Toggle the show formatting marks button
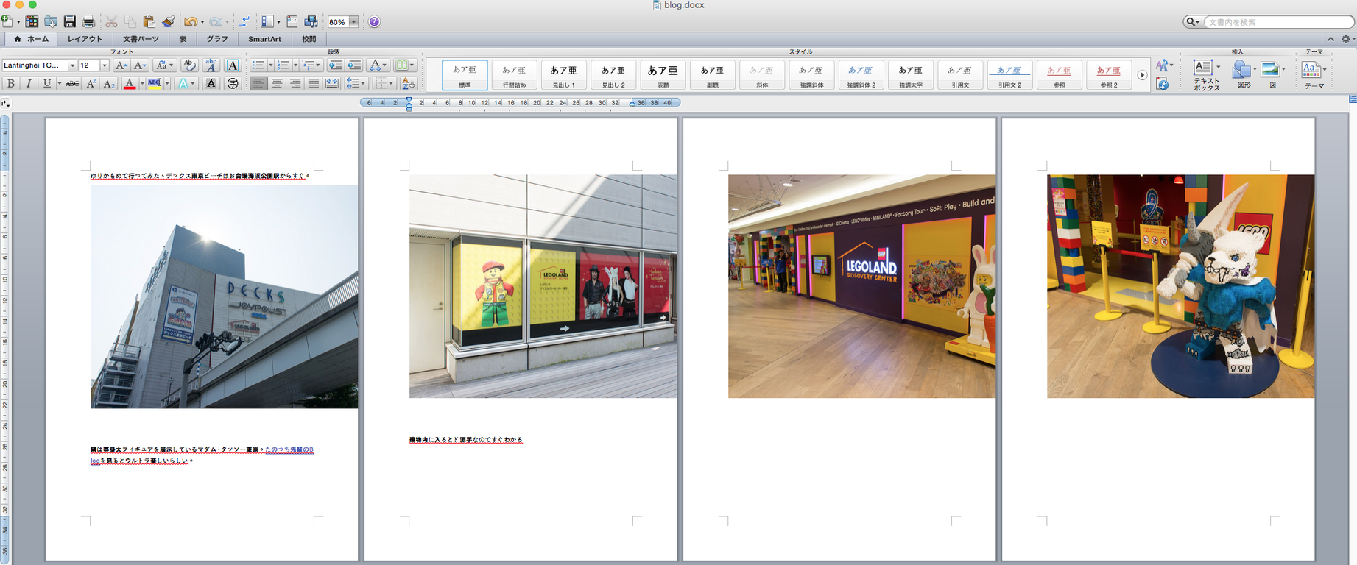 click(x=245, y=22)
